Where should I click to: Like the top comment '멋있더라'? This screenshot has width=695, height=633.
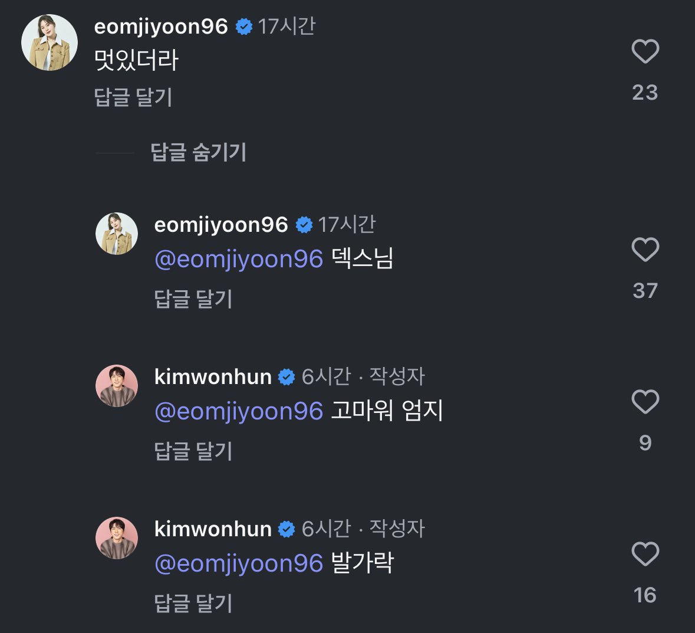pos(645,52)
